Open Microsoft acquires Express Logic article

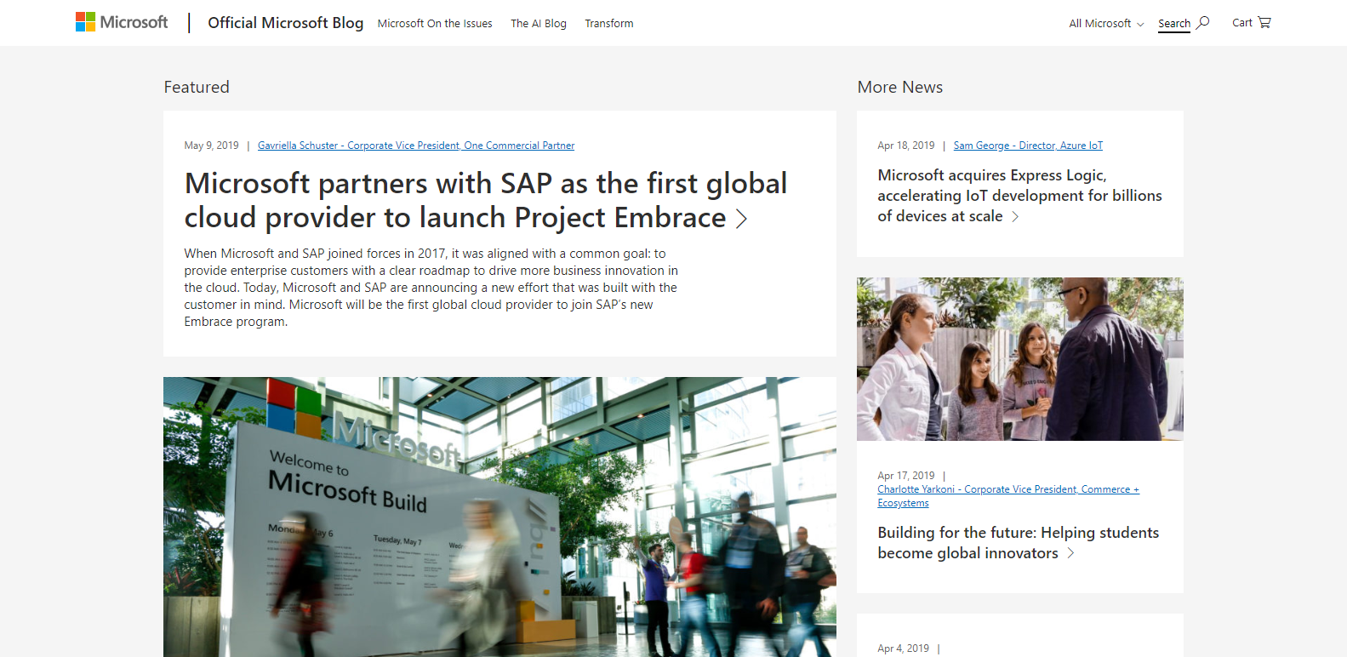[x=1019, y=196]
